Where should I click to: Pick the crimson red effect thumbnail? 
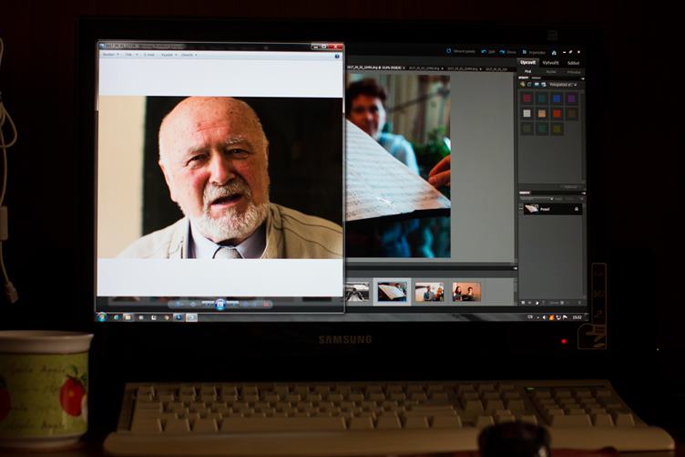pyautogui.click(x=527, y=99)
